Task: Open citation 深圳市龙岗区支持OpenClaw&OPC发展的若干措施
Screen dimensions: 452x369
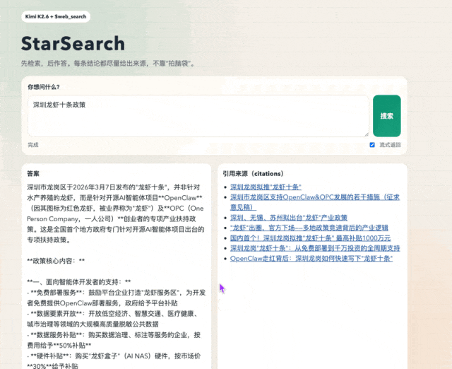Action: (315, 202)
